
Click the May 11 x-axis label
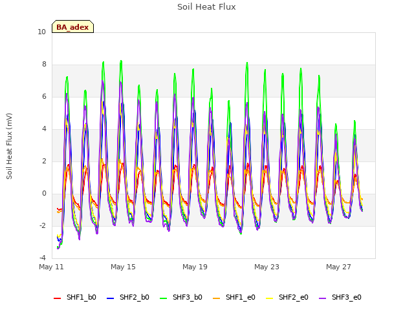point(51,267)
